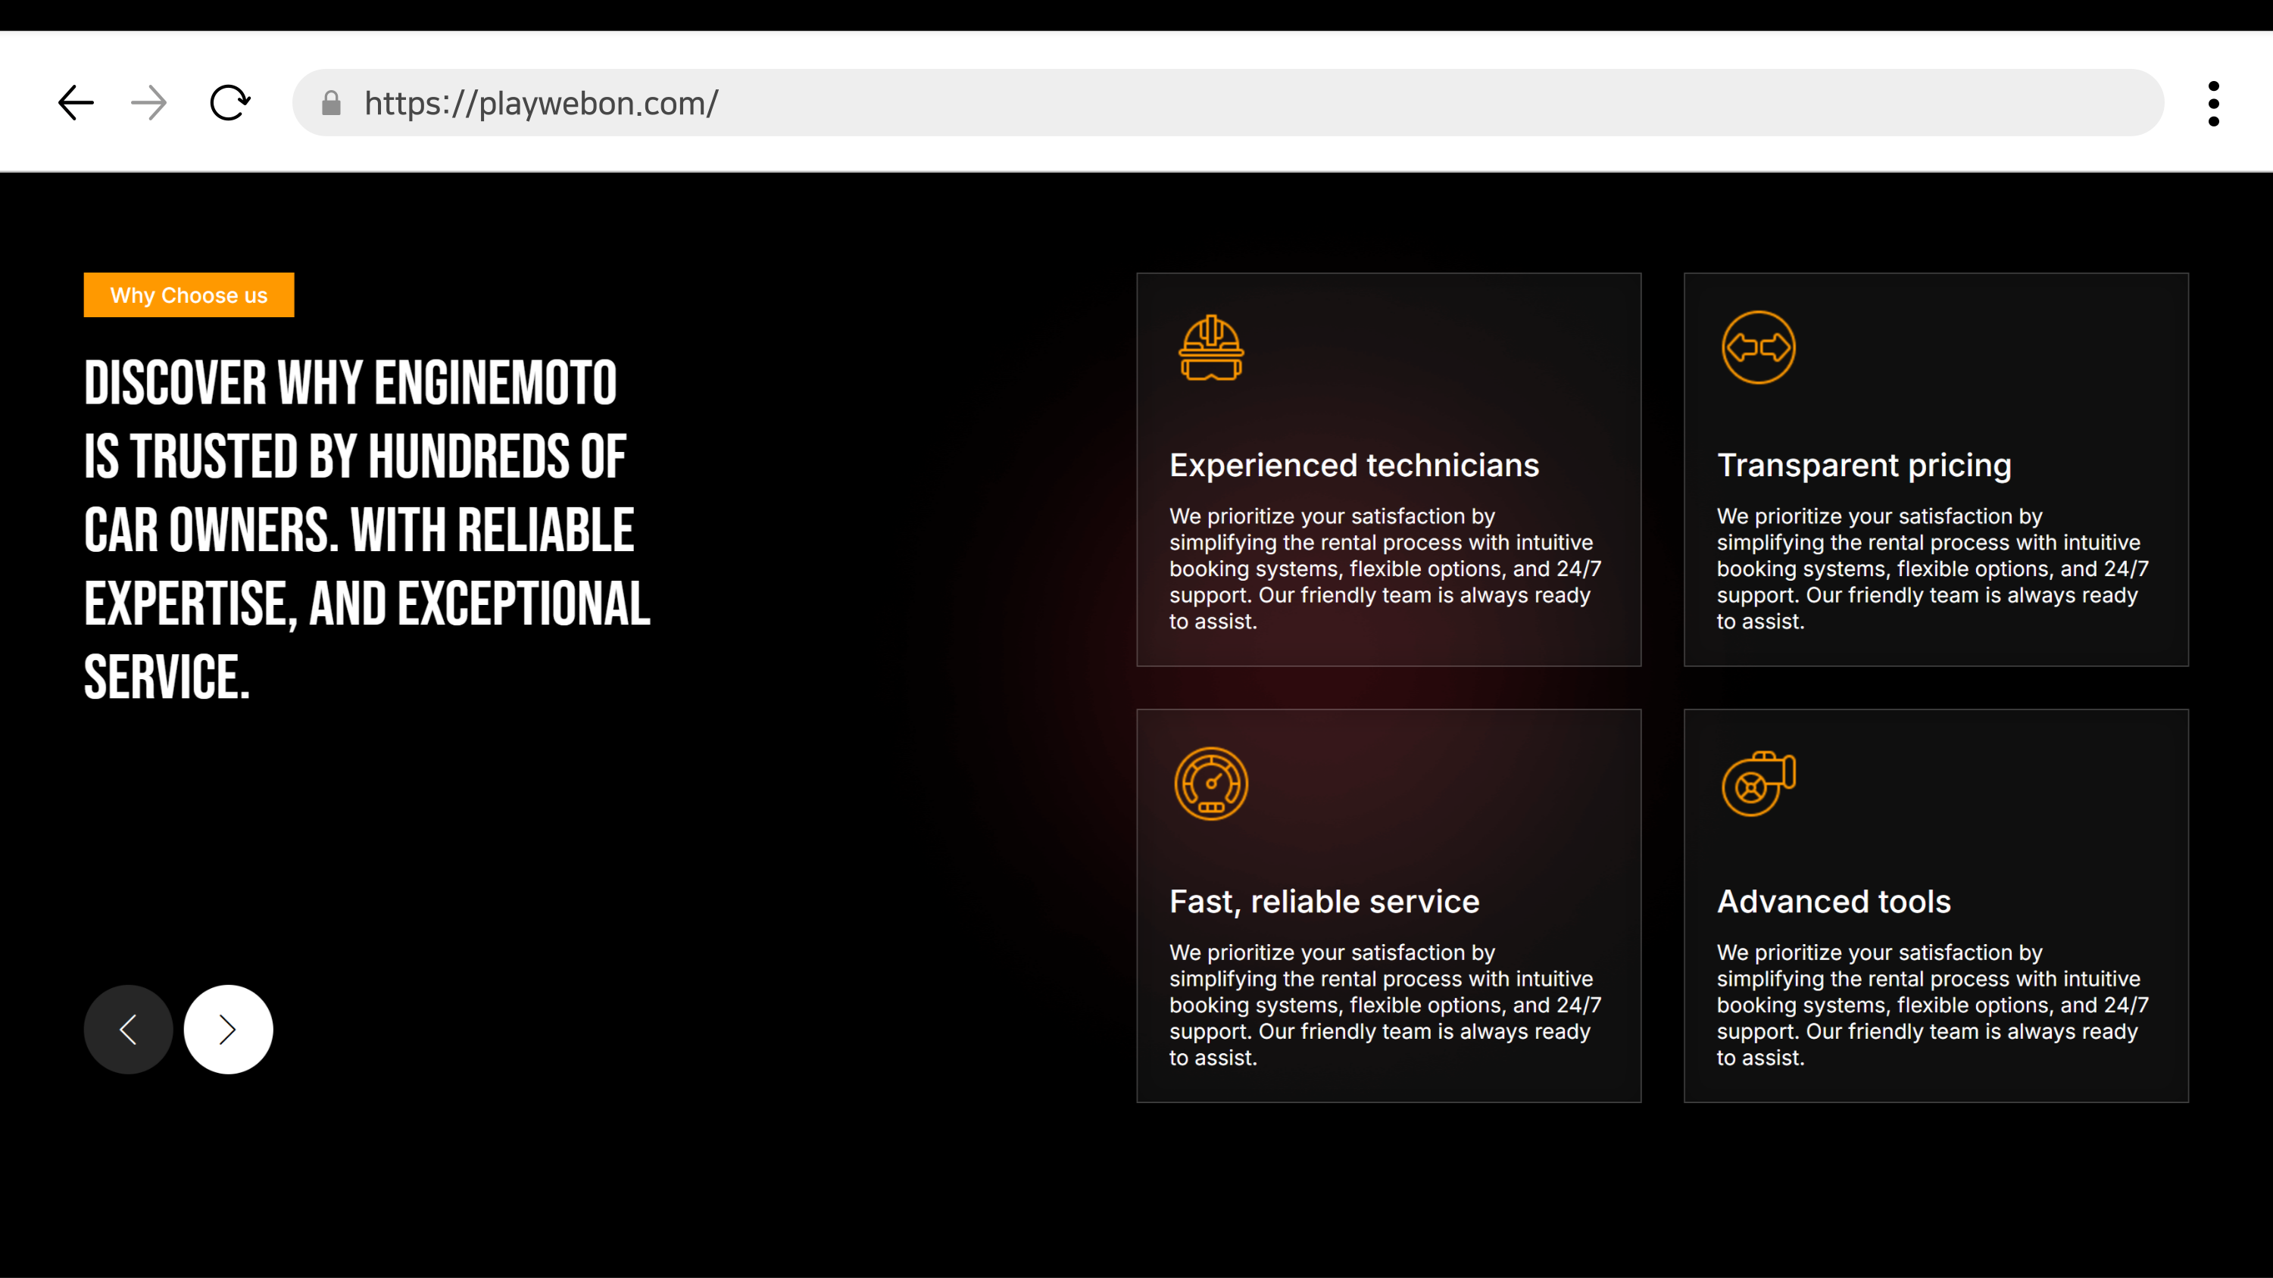This screenshot has width=2273, height=1278.
Task: Select the Experienced technicians heading
Action: click(x=1353, y=465)
